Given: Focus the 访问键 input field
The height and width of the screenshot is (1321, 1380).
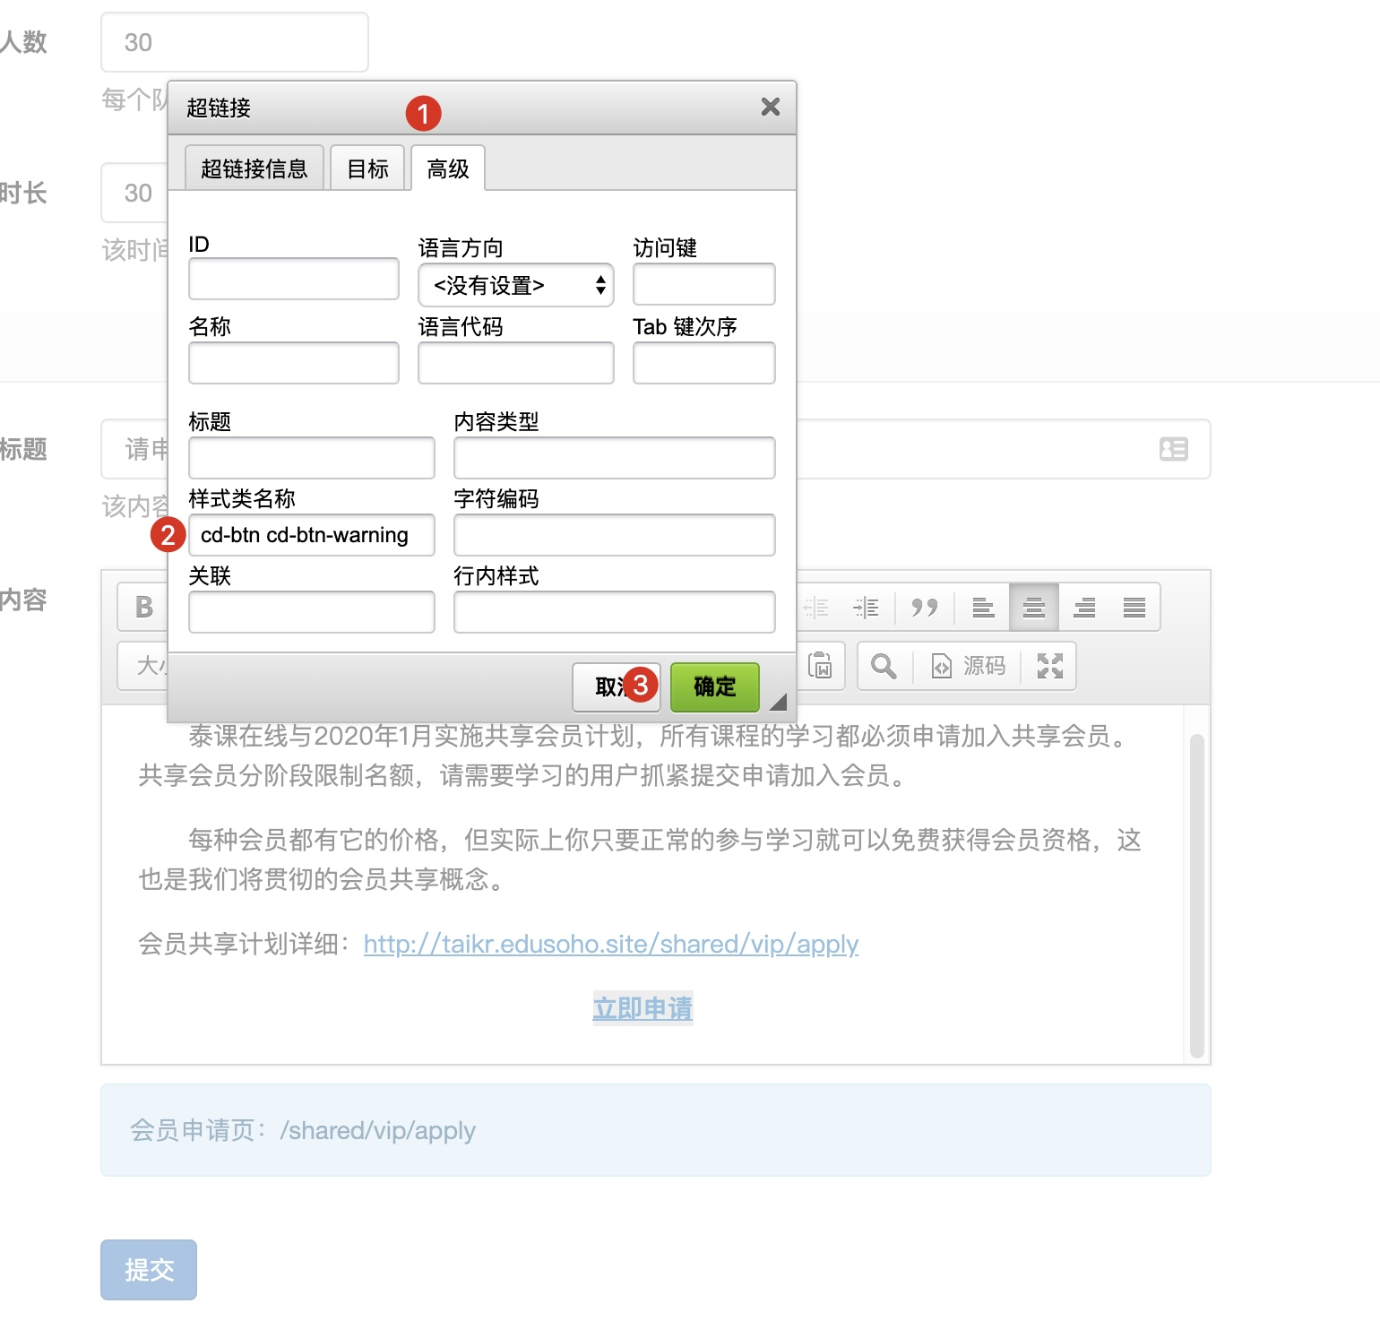Looking at the screenshot, I should click(704, 284).
